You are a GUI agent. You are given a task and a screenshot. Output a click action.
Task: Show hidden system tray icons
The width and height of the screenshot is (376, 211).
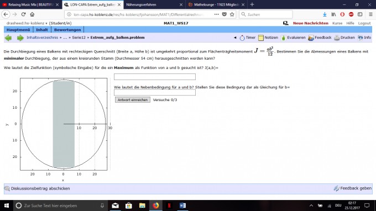point(311,205)
